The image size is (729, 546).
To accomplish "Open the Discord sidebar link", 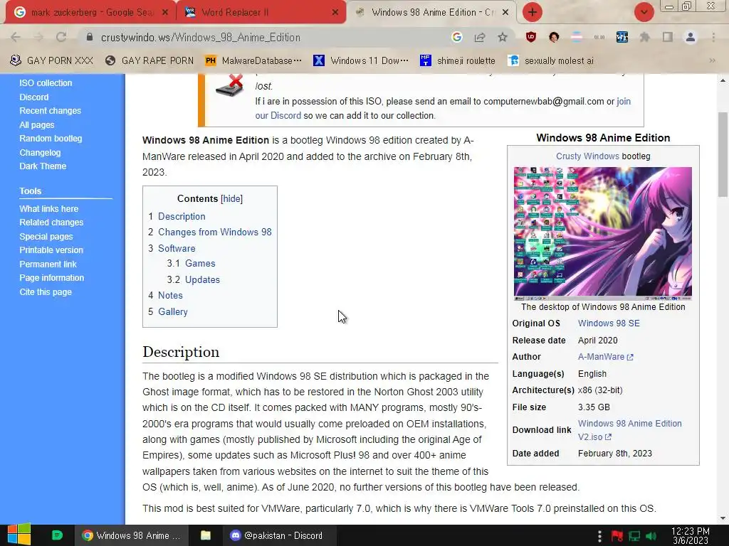I will coord(34,97).
